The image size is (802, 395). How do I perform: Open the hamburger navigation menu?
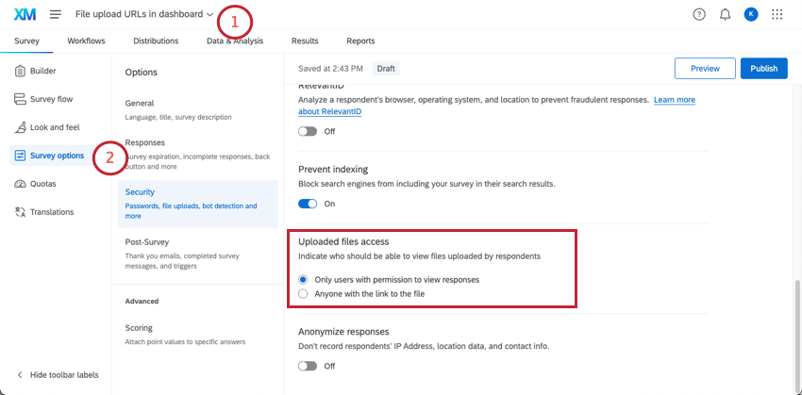click(56, 14)
